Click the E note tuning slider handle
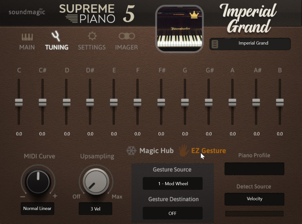 pyautogui.click(x=114, y=102)
